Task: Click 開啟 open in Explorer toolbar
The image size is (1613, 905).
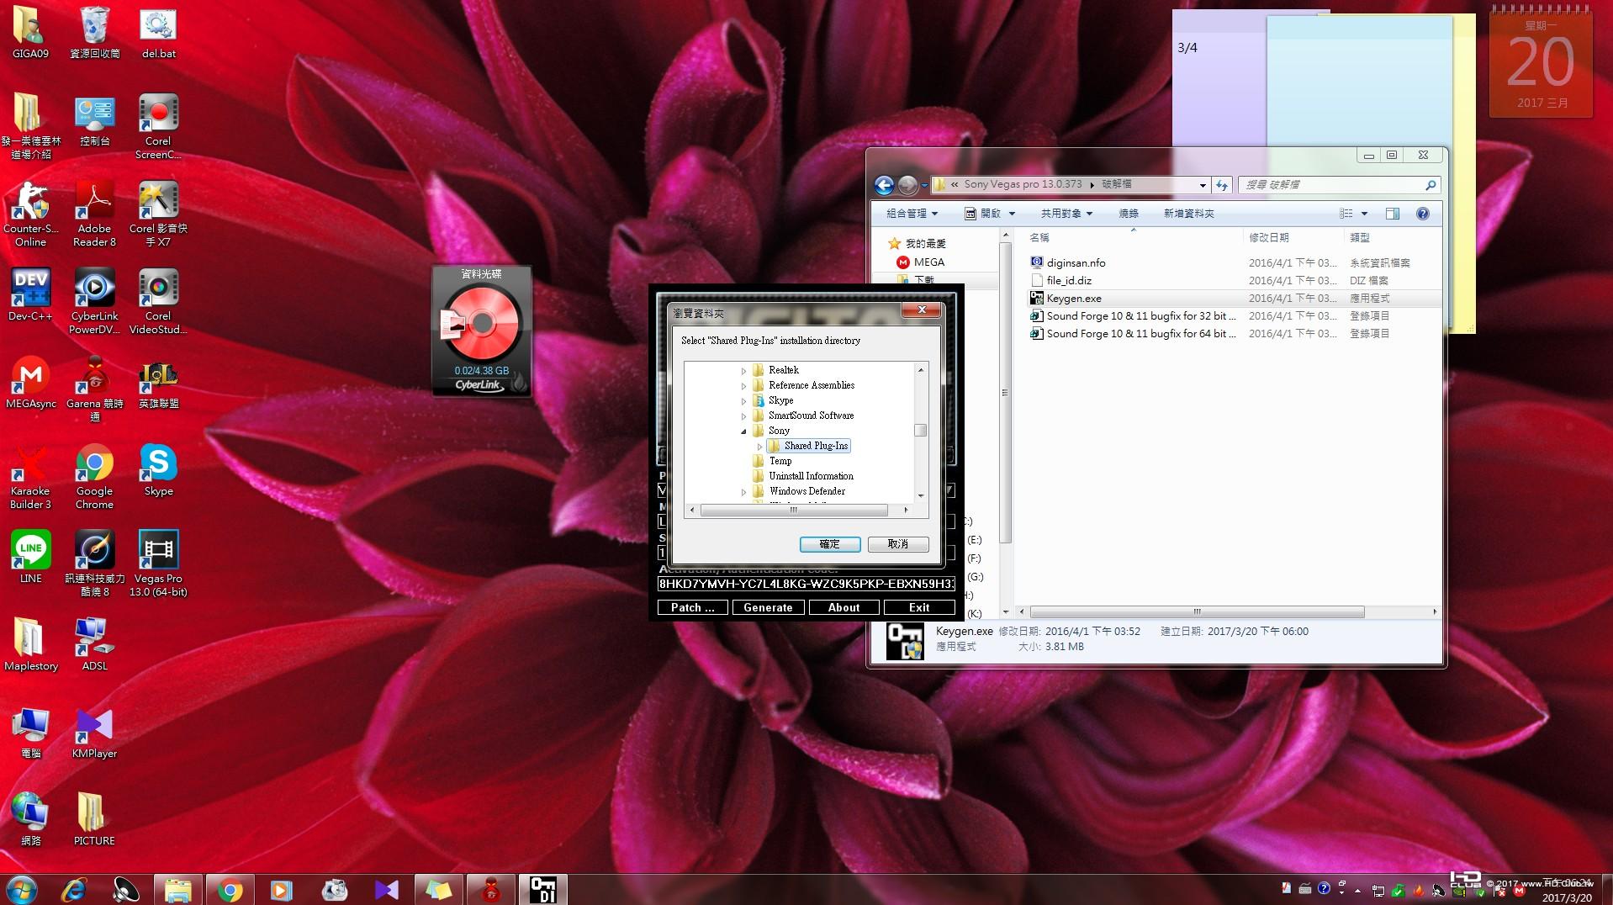Action: [983, 214]
